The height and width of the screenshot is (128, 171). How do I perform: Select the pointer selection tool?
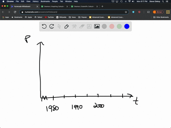(59, 26)
